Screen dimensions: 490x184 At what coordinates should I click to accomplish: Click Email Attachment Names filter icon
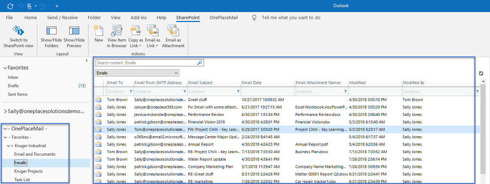346,91
